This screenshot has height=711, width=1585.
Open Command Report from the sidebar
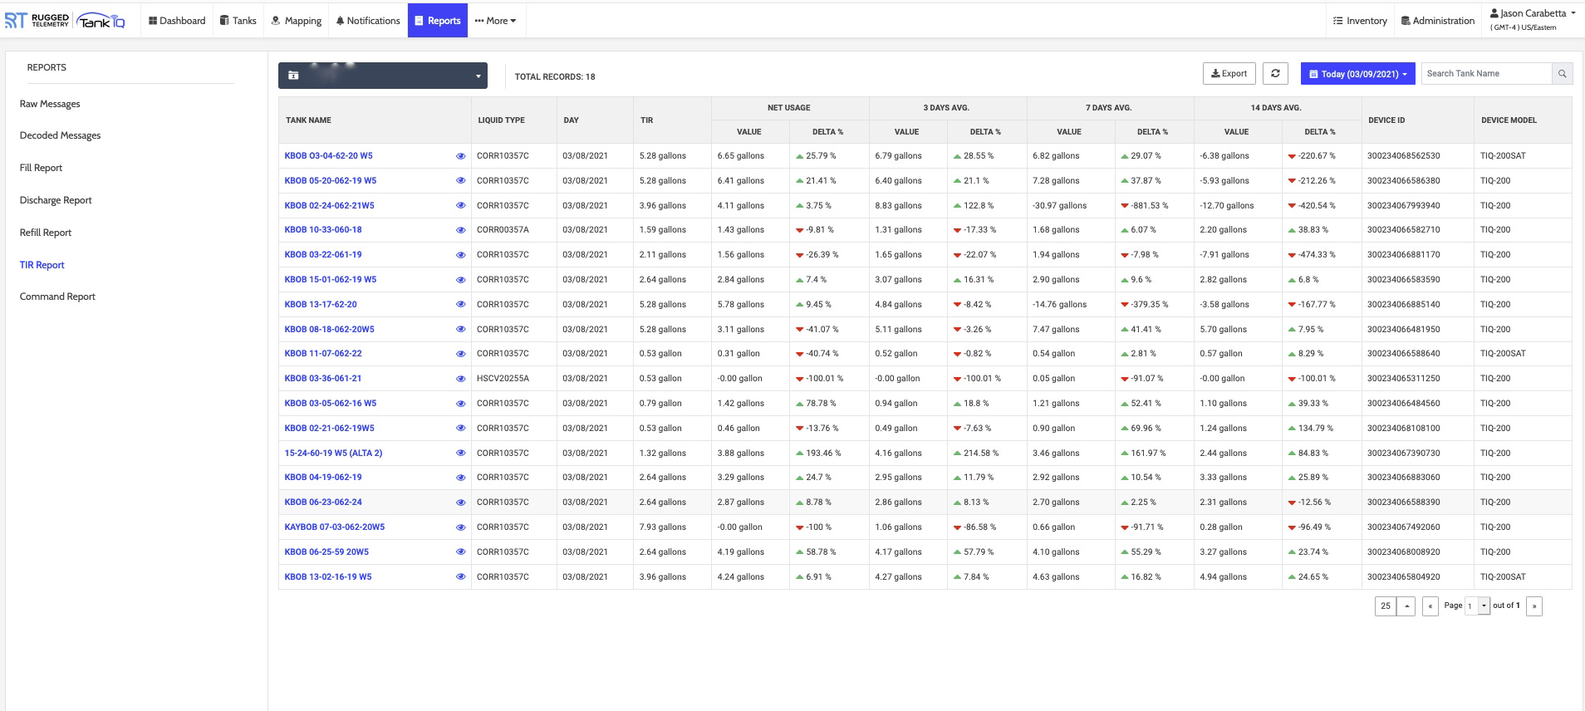[x=57, y=297]
